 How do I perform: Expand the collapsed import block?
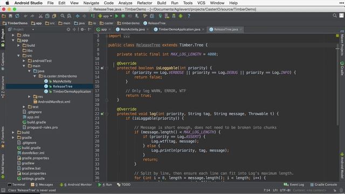127,36
